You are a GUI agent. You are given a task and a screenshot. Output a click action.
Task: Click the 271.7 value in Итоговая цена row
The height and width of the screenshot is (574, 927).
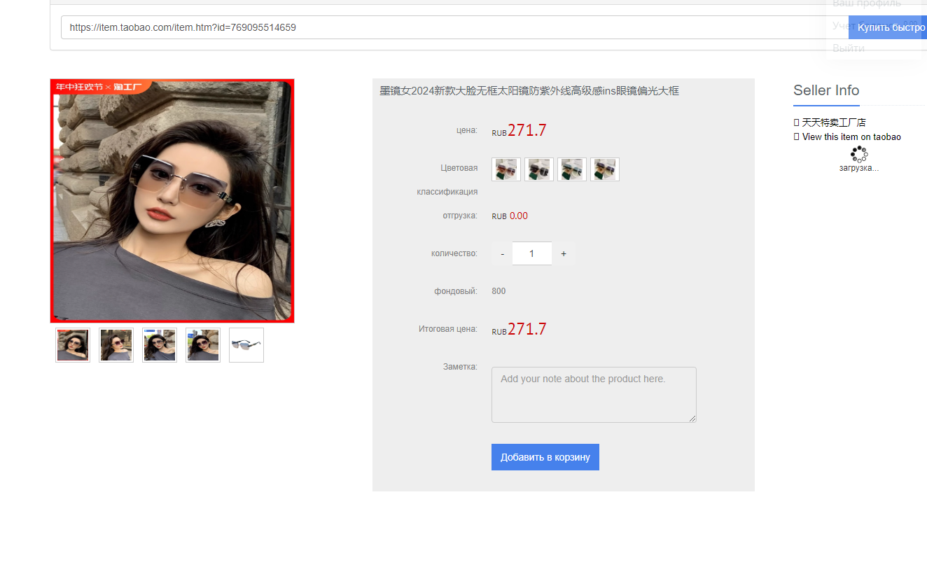(x=527, y=329)
